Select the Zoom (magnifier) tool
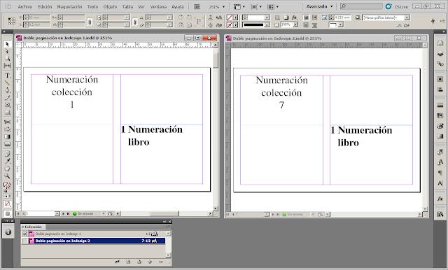448x270 pixels. tap(8, 176)
